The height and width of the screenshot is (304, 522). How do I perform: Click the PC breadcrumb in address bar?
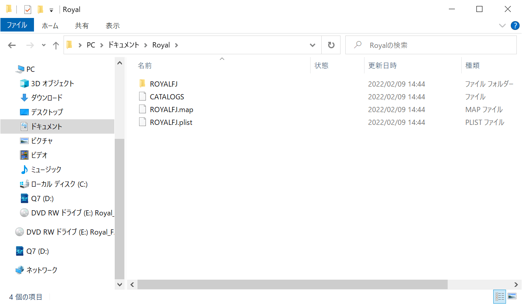(x=91, y=45)
